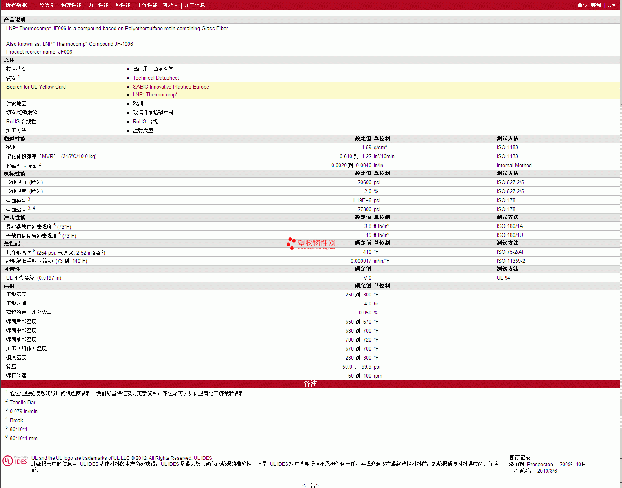Image resolution: width=622 pixels, height=488 pixels.
Task: Click the 螺筒后部温度 row label
Action: click(21, 322)
